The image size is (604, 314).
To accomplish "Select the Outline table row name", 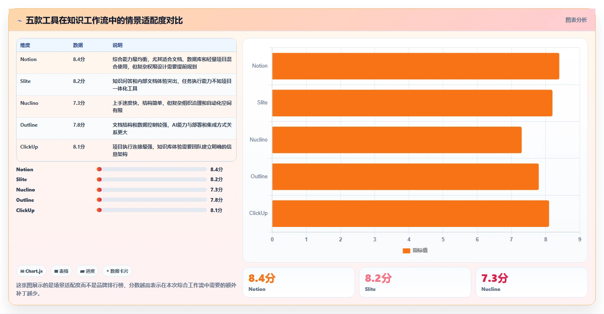I will tap(29, 125).
